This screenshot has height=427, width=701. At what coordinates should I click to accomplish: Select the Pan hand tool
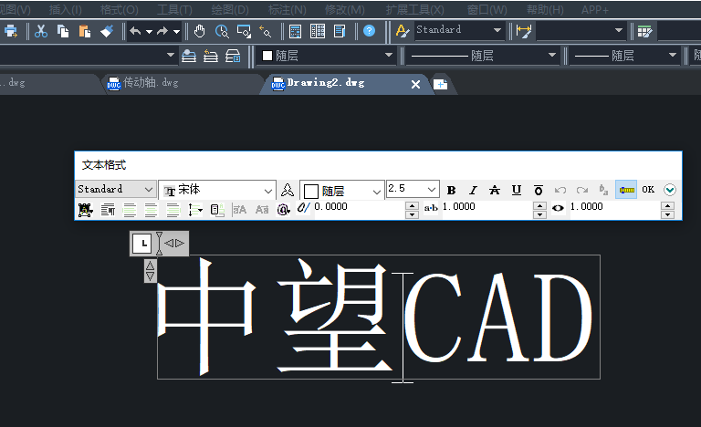(199, 31)
